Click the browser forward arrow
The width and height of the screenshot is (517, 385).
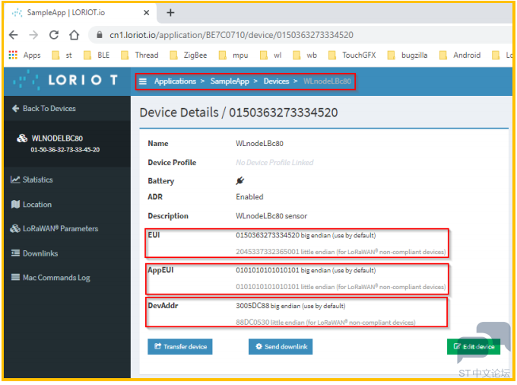pos(33,35)
